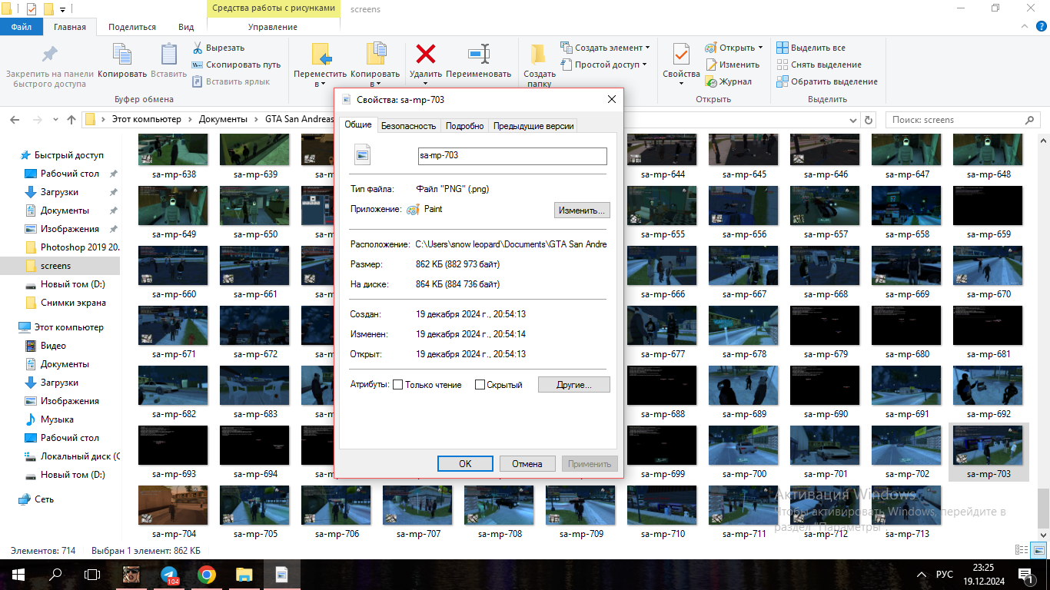Click the Properties (Свойства) checkmark icon
This screenshot has width=1050, height=590.
pos(681,55)
